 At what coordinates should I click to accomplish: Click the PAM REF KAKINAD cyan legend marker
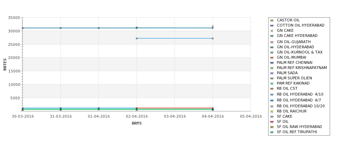272,83
